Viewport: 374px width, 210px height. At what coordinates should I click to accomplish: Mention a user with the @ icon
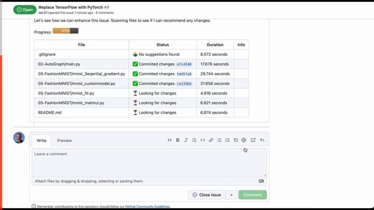[x=244, y=140]
